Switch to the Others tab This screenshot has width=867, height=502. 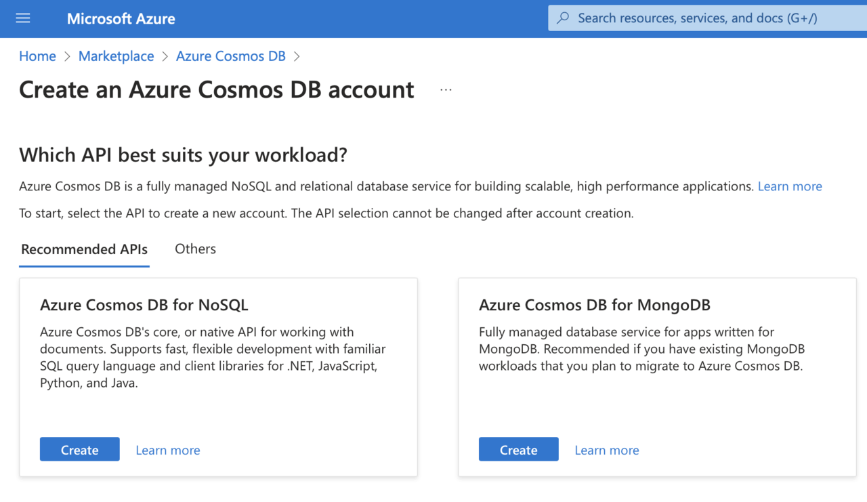click(x=195, y=249)
